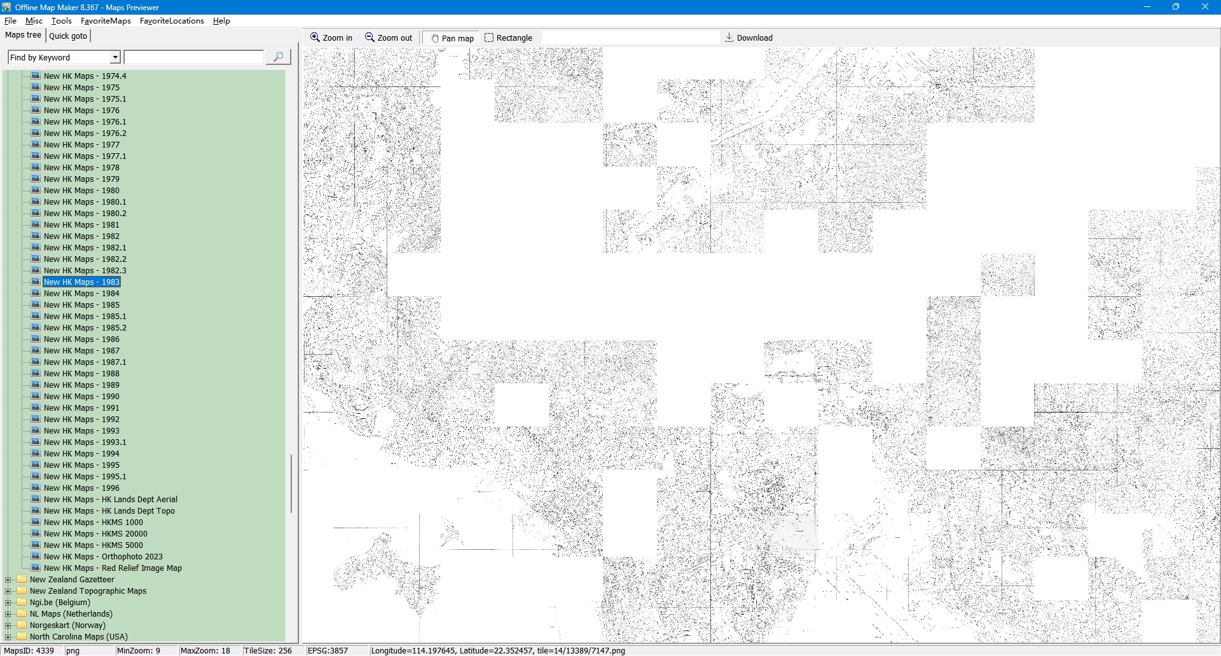This screenshot has width=1221, height=656.
Task: Click the map icon beside Orthophoto 2023
Action: click(36, 556)
